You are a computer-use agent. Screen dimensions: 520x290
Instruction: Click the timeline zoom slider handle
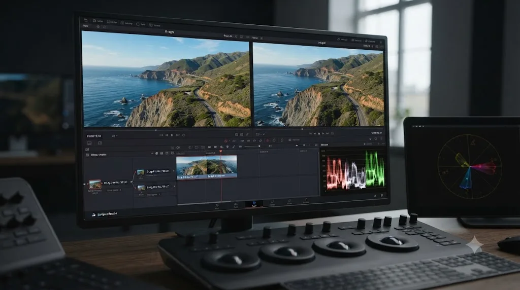(x=259, y=146)
